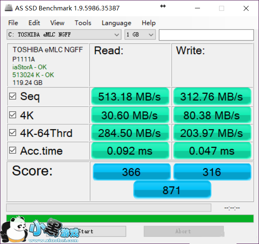Viewport: 259px width, 244px height.
Task: Click the 4K read result 30.60 MB/s
Action: (x=130, y=115)
